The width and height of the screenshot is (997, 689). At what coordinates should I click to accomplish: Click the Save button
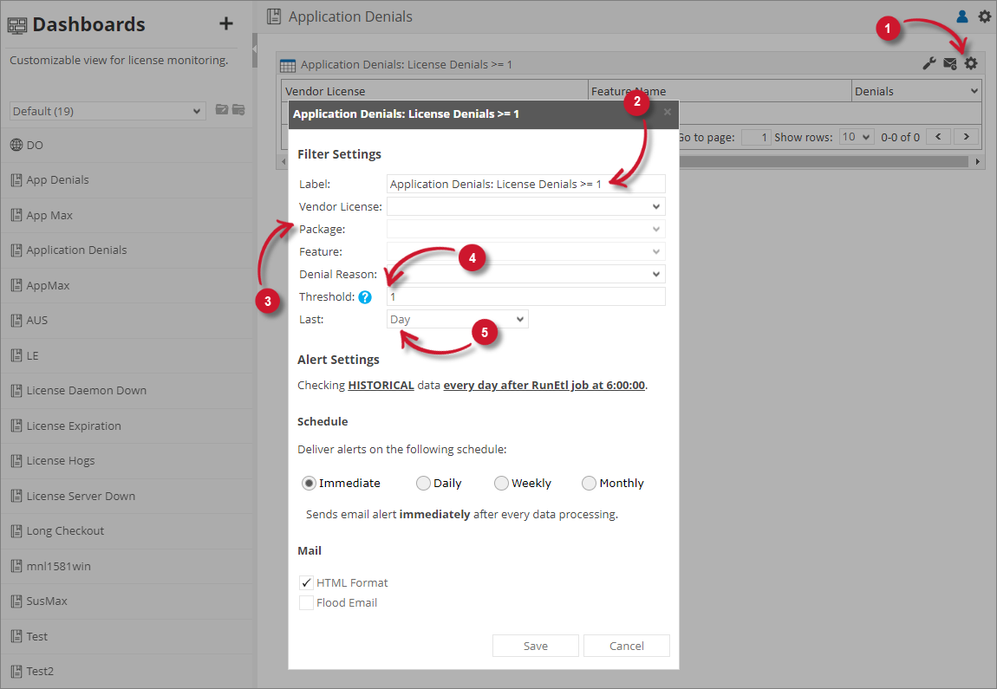(536, 646)
